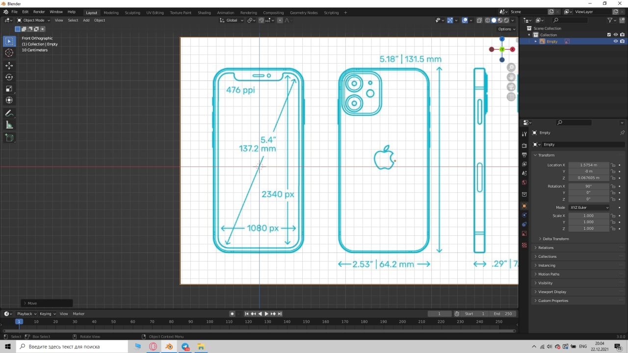
Task: Click the zoom magnifier viewport gizmo
Action: (511, 67)
